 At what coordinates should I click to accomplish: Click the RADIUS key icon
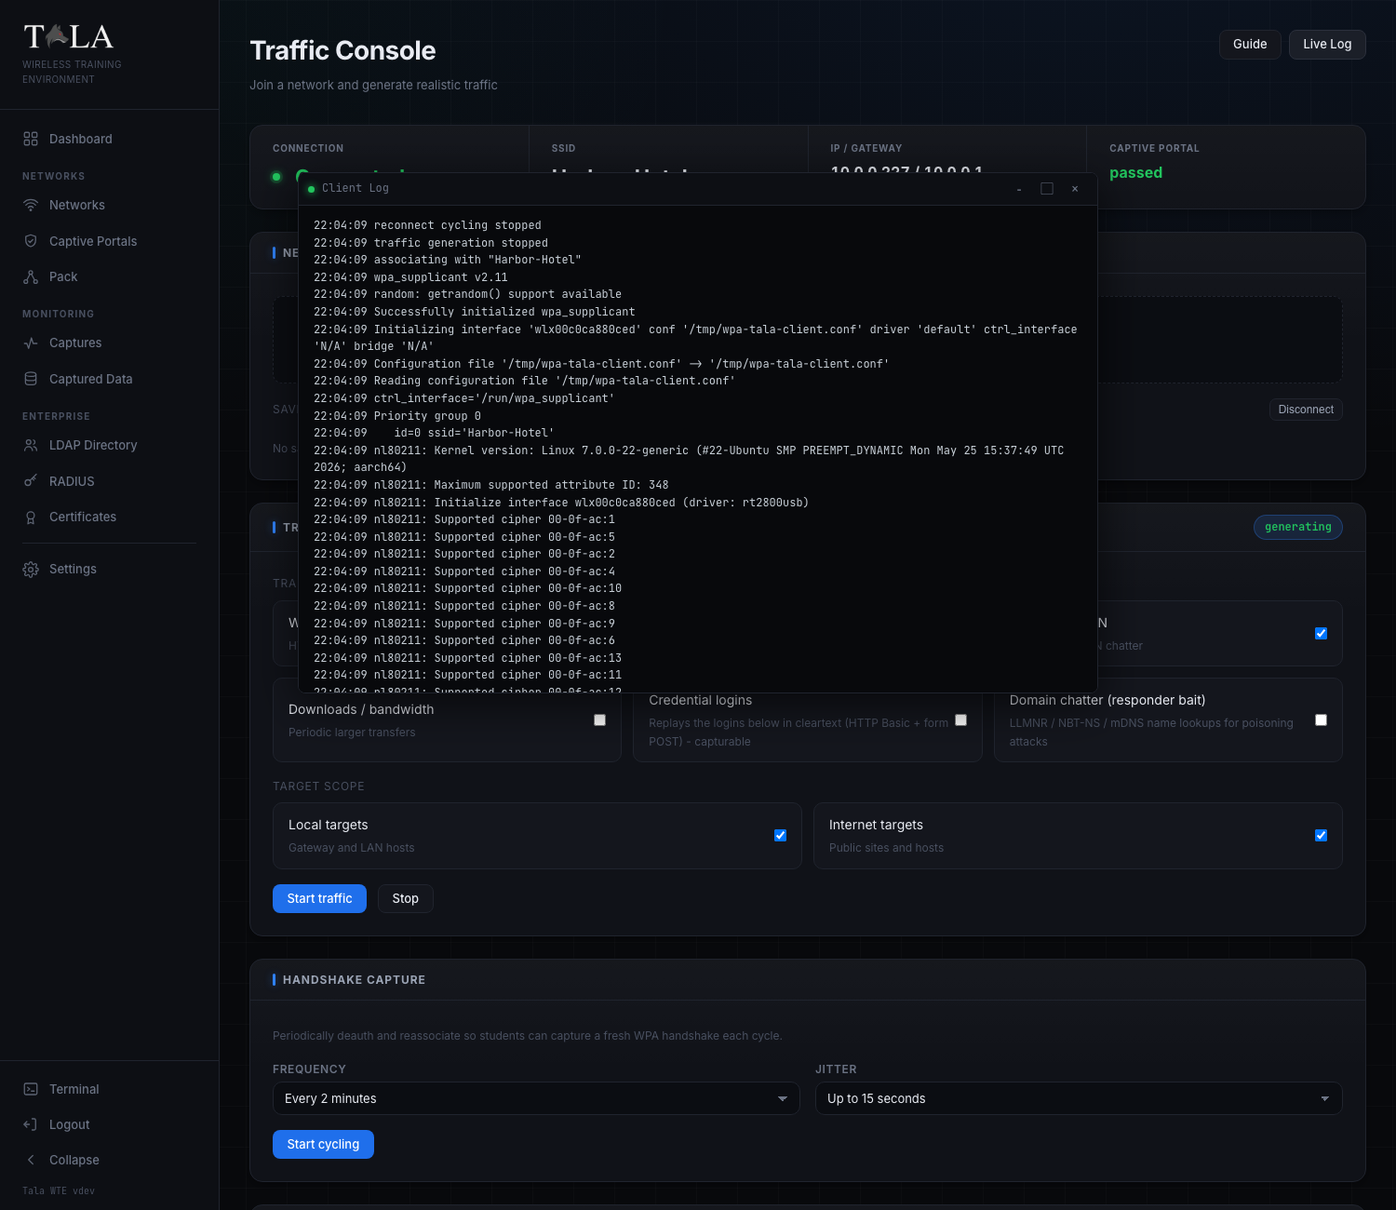pos(31,481)
